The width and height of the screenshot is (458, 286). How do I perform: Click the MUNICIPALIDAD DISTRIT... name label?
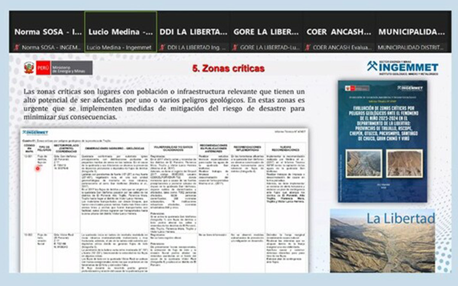pyautogui.click(x=411, y=48)
